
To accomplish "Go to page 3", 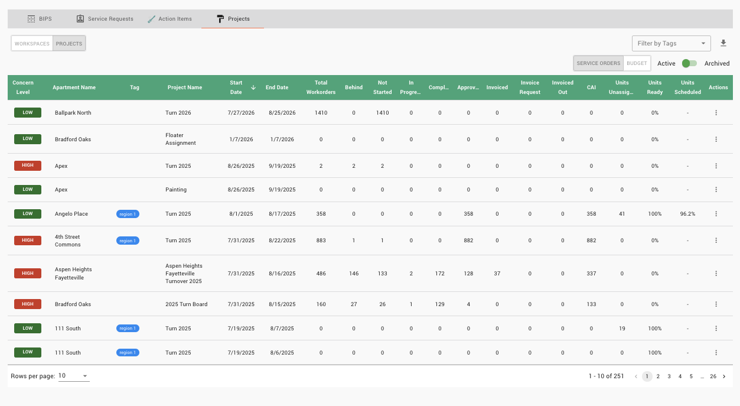I will coord(669,376).
